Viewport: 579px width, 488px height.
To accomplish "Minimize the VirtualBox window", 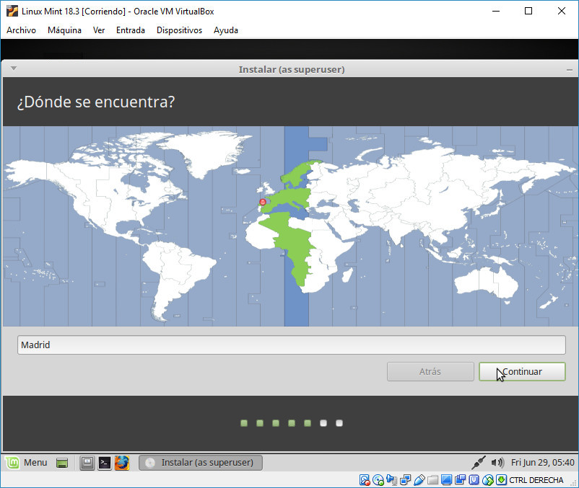I will (496, 11).
